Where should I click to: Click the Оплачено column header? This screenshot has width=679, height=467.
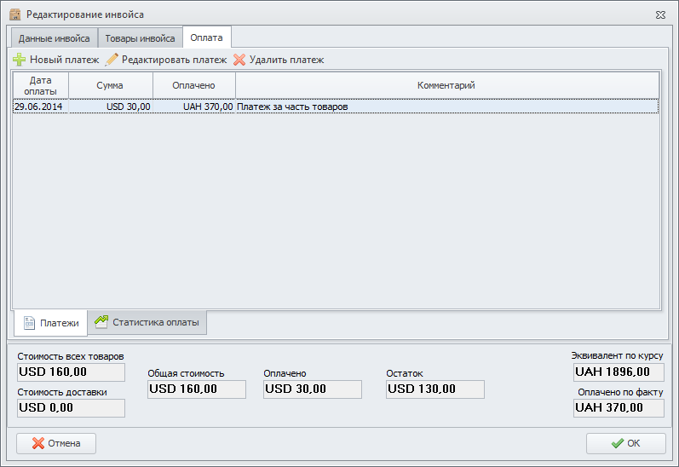193,85
